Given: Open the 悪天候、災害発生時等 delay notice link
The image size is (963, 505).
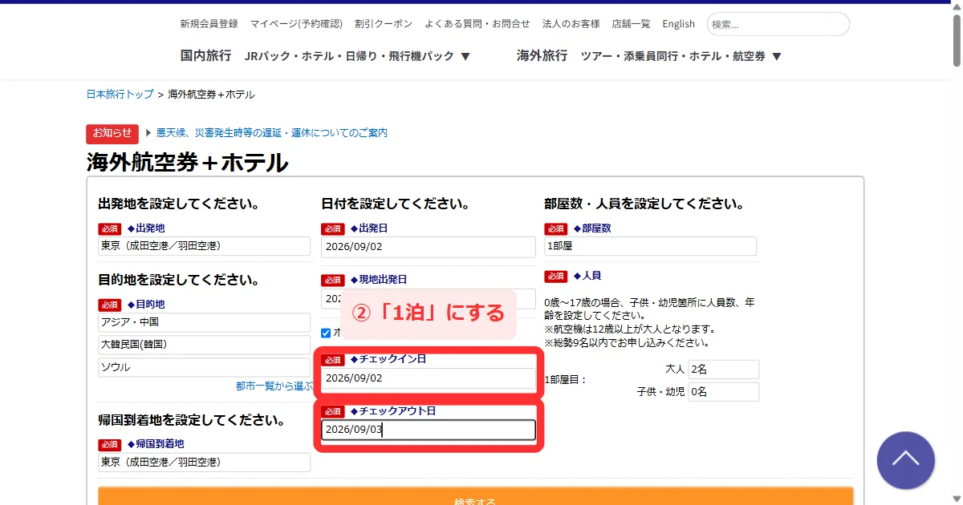Looking at the screenshot, I should (x=272, y=133).
